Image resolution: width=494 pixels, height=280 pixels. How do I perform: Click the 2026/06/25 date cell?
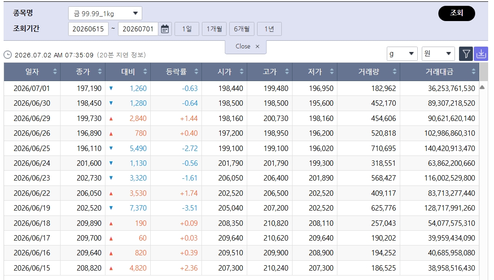point(32,148)
